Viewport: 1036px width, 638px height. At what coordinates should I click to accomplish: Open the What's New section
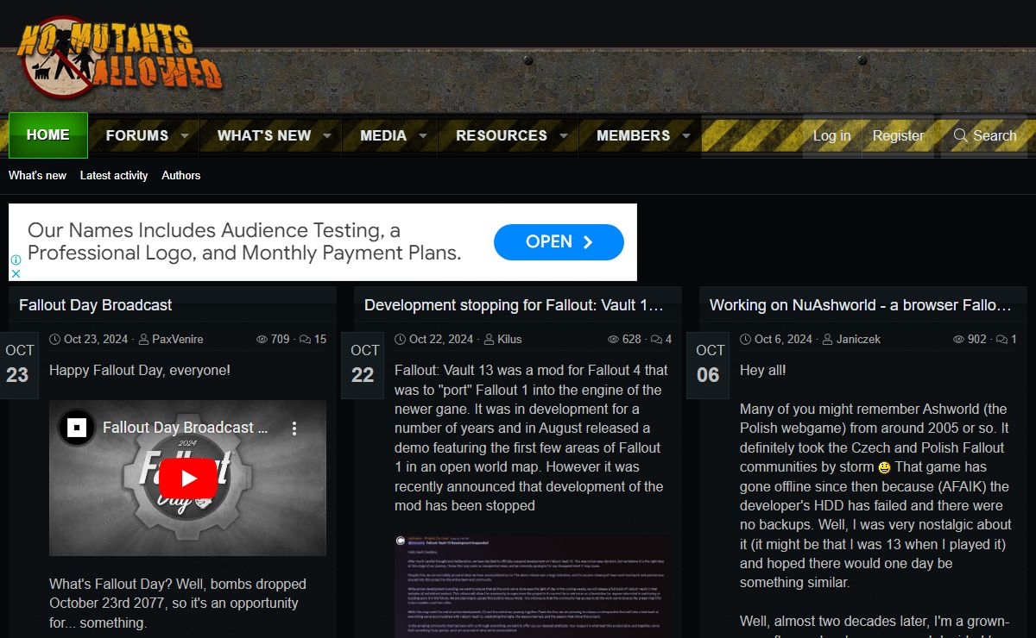pos(264,135)
